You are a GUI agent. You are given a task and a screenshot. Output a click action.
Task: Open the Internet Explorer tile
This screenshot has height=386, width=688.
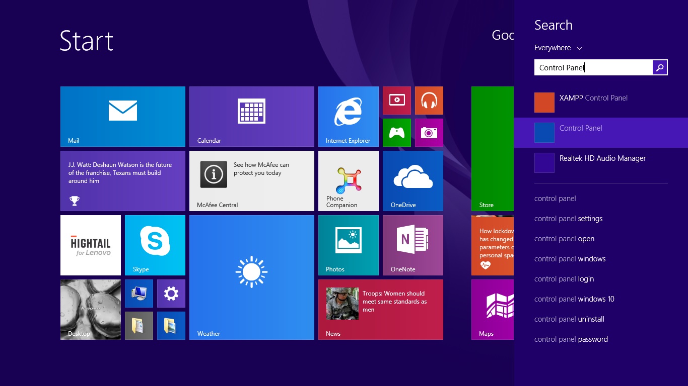click(x=349, y=117)
